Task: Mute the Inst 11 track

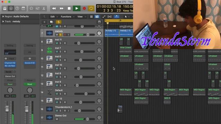Action: tap(57, 43)
